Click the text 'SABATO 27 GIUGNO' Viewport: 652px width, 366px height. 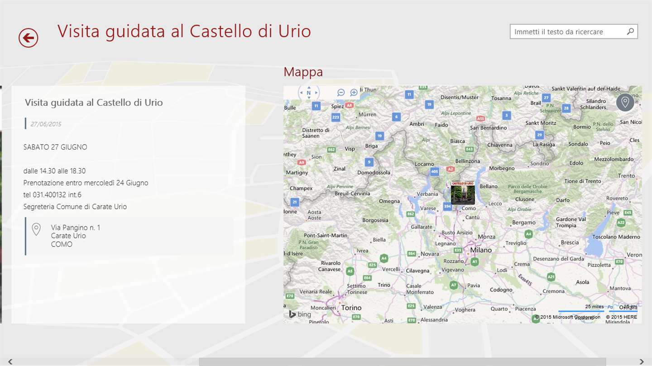point(55,147)
